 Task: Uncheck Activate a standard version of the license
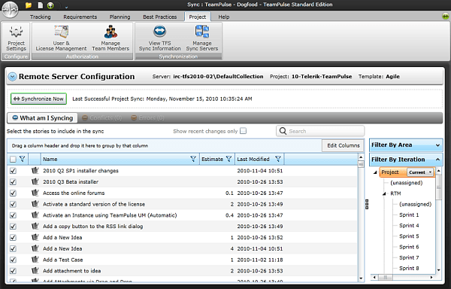pyautogui.click(x=13, y=204)
